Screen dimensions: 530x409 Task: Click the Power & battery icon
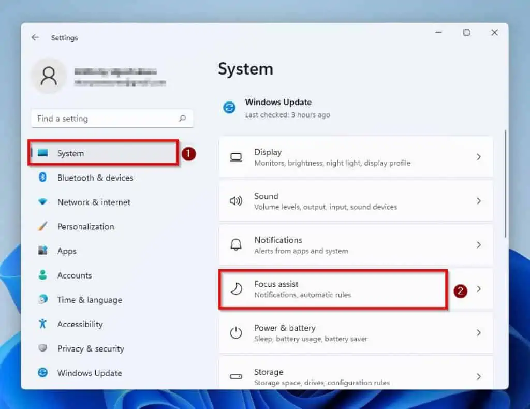pos(236,333)
